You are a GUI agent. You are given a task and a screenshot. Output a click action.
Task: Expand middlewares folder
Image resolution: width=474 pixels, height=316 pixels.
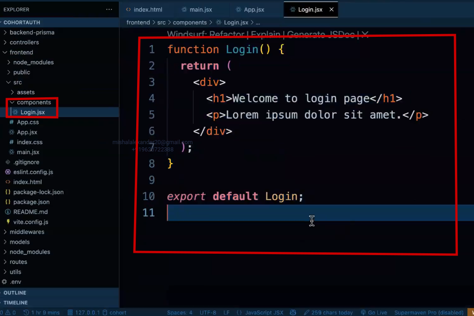click(27, 232)
